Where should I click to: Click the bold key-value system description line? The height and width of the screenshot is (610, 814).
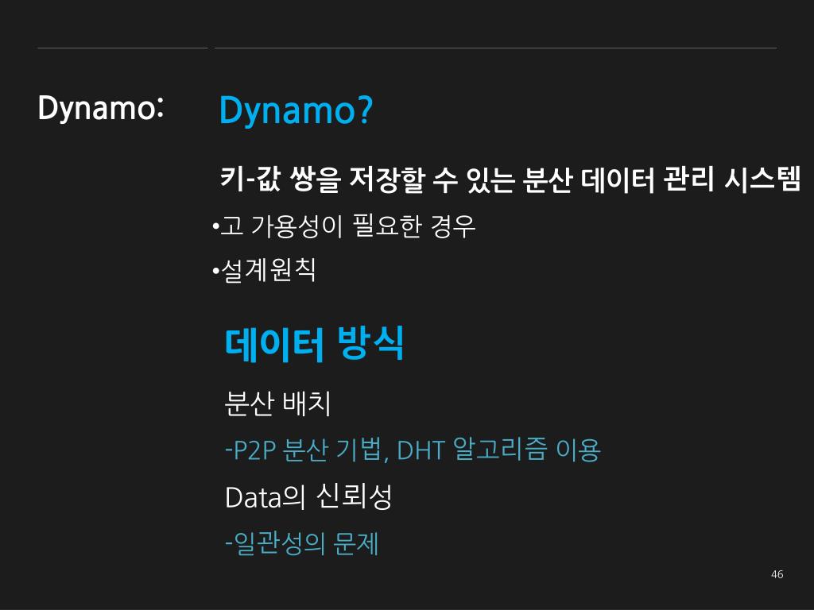[509, 180]
